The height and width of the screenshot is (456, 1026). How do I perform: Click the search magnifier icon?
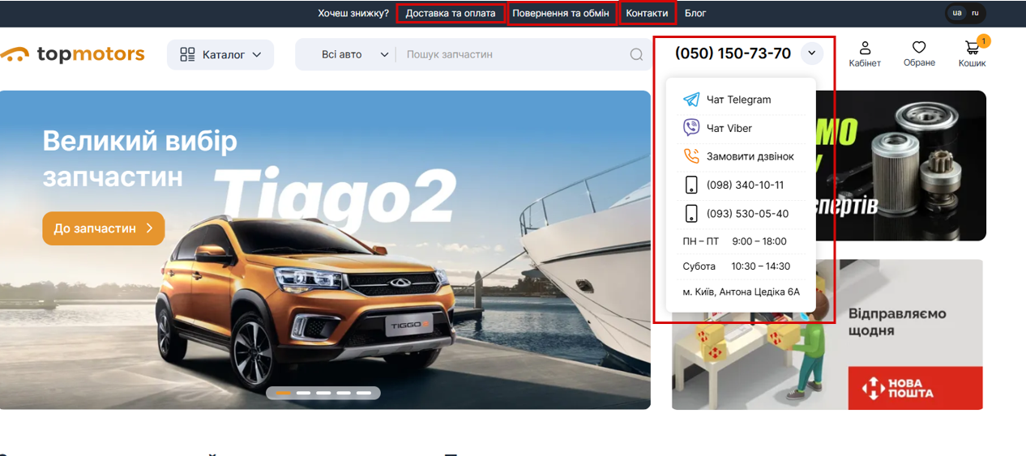tap(637, 54)
